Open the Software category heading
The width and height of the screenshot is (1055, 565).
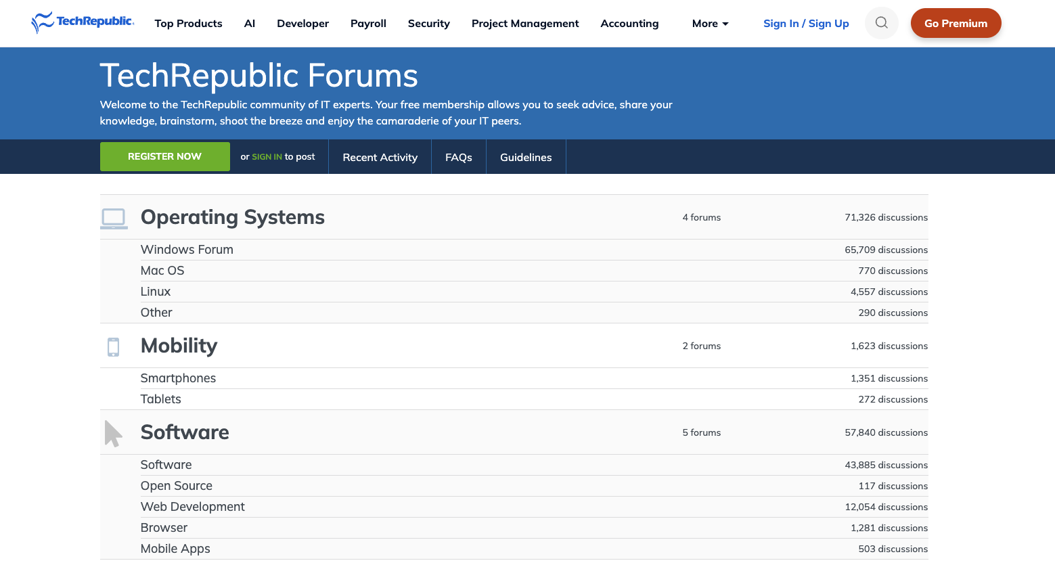tap(185, 432)
